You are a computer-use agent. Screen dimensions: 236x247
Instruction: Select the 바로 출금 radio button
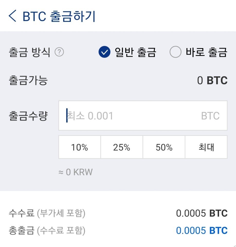pos(175,52)
